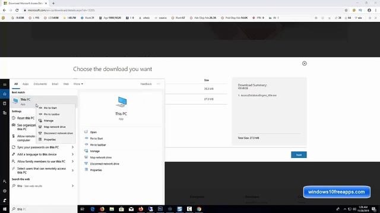Viewport: 380px width, 213px height.
Task: Choose Properties in the context menu
Action: point(55,140)
